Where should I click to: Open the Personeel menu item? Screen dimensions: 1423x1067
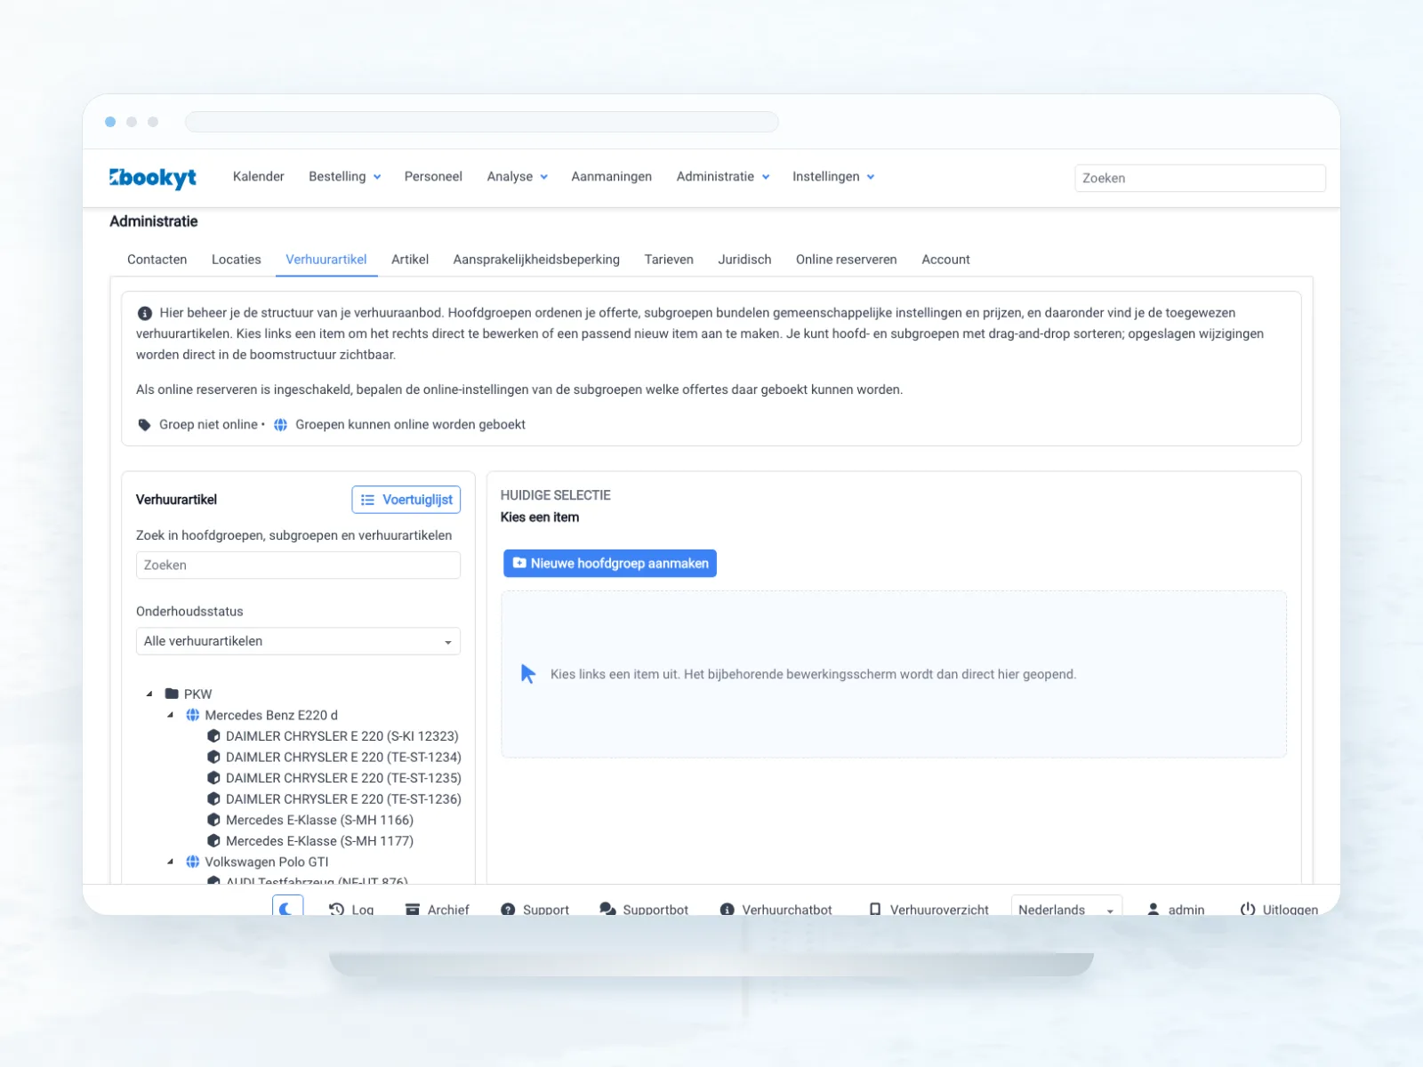(x=433, y=177)
